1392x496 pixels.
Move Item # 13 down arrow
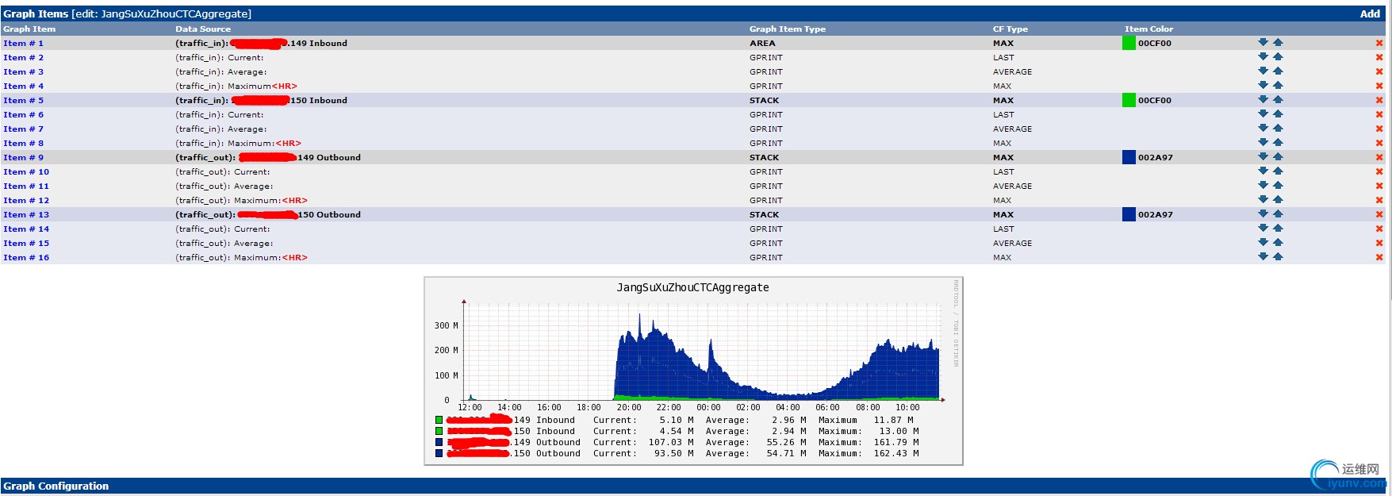click(1263, 214)
